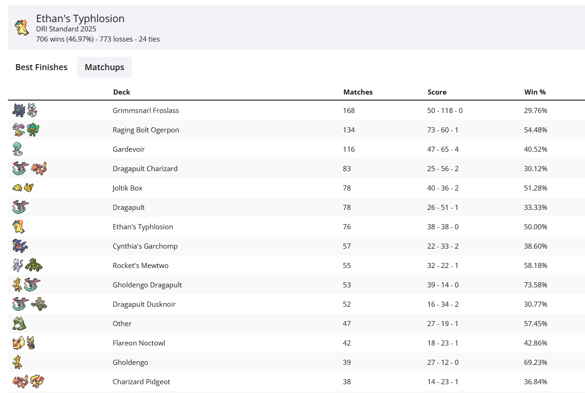Open the Dragapult deck name link

129,208
